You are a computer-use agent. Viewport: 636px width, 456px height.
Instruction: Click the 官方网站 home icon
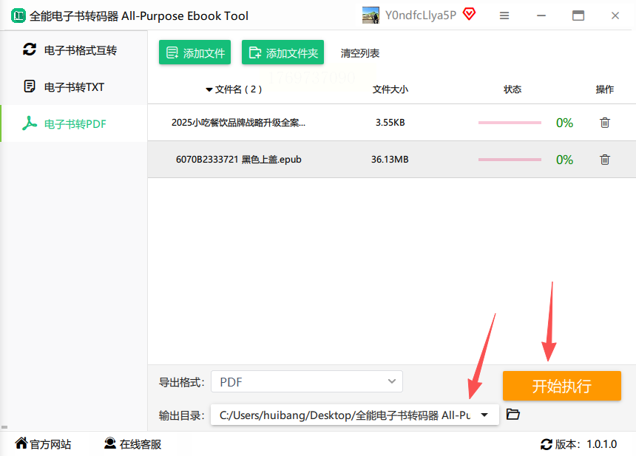(21, 443)
